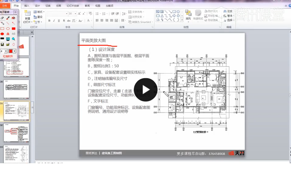The image size is (291, 172).
Task: Select the cloud-like freeform shape
Action: click(158, 19)
